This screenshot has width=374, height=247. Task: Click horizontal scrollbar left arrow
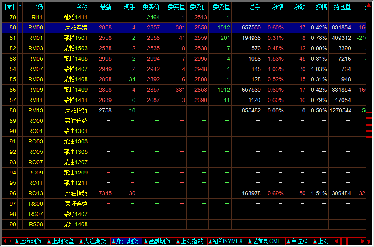coord(336,241)
